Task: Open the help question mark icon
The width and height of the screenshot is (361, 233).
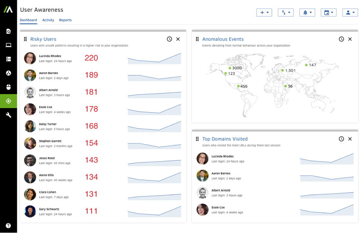Action: tap(8, 226)
